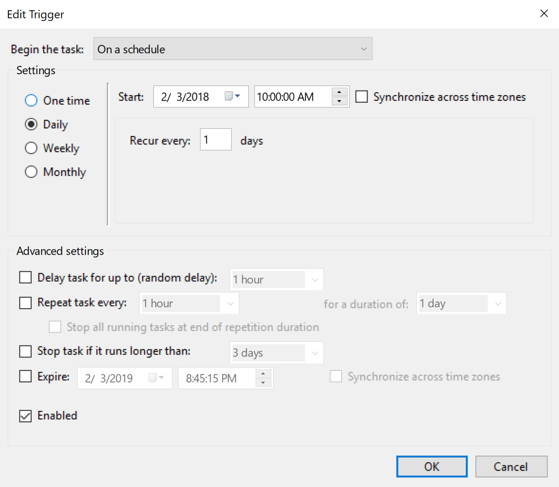Open the Begin the task dropdown
Screen dimensions: 559x487
coord(233,49)
